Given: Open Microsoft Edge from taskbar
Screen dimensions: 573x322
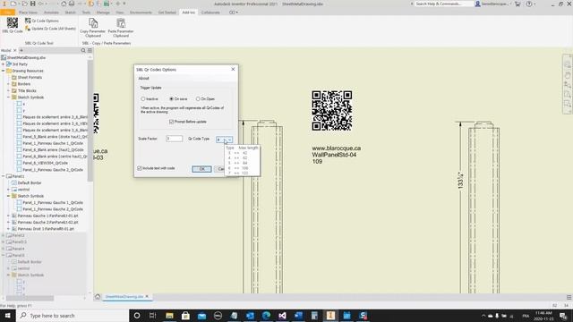Looking at the screenshot, I should 266,316.
